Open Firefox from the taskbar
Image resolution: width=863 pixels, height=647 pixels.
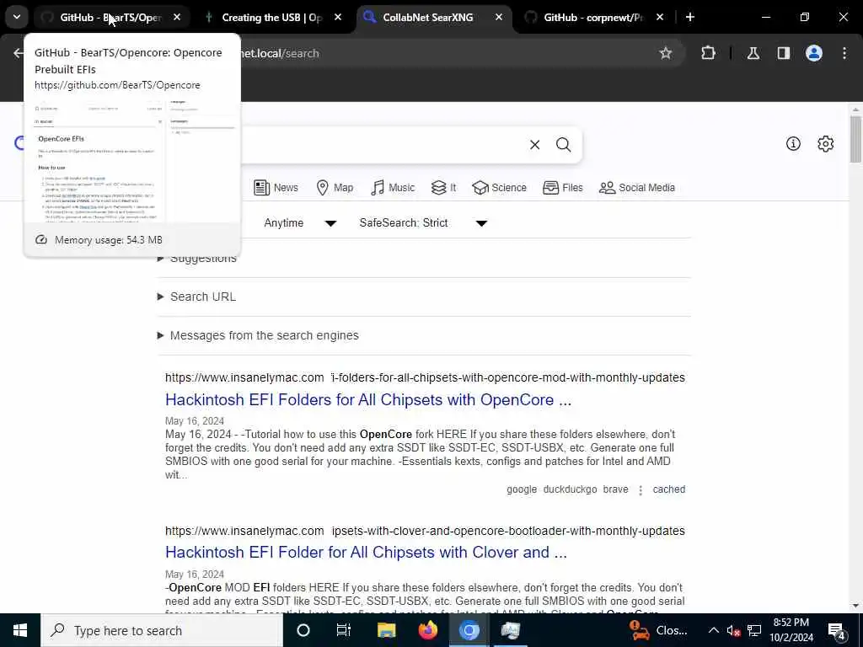point(427,630)
